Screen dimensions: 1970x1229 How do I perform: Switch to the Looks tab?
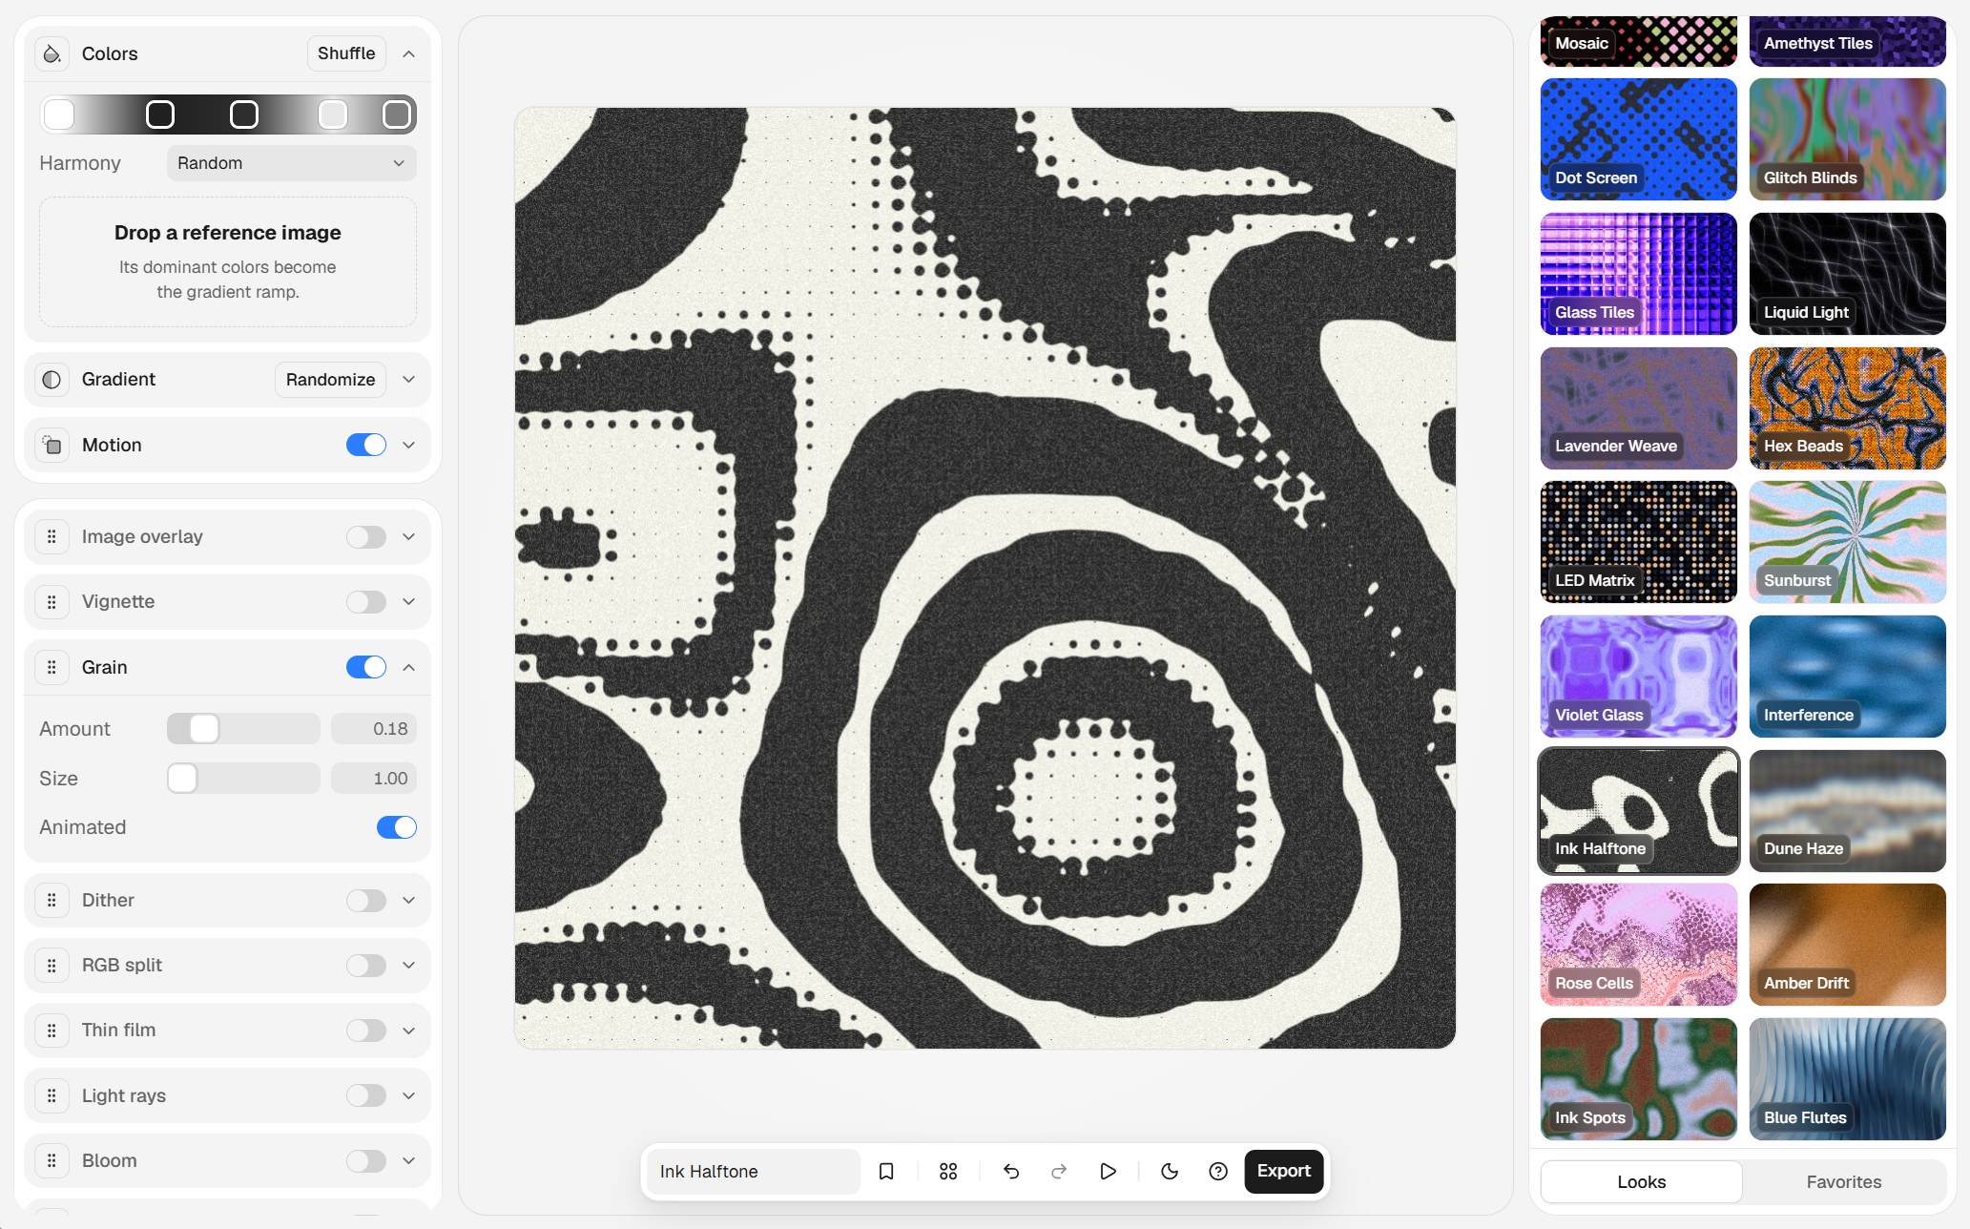coord(1642,1182)
